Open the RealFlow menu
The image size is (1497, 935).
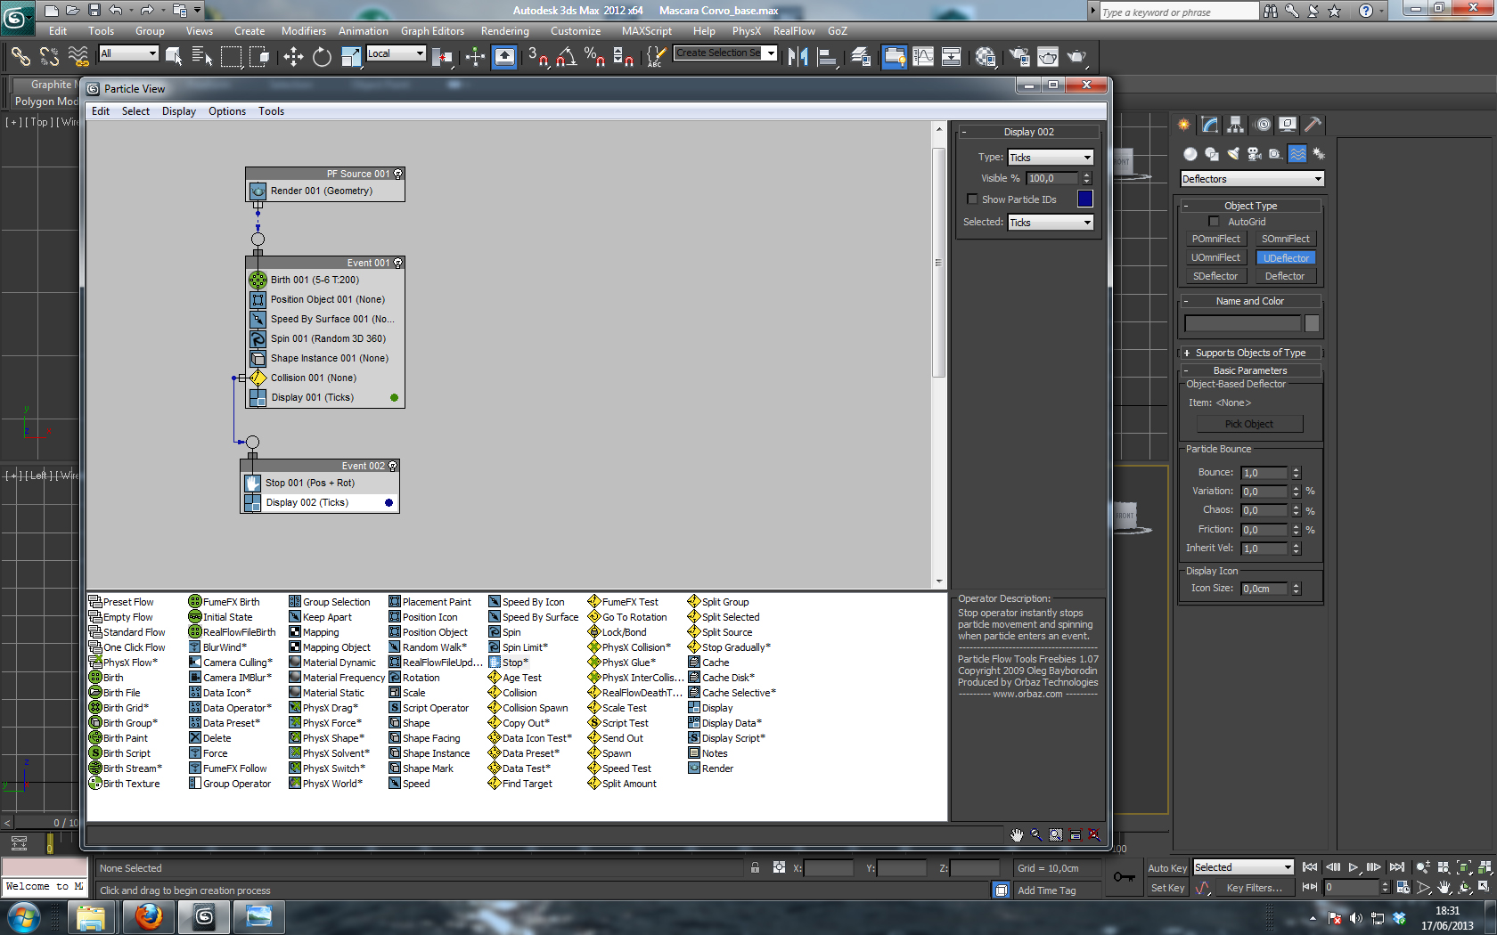click(x=794, y=31)
